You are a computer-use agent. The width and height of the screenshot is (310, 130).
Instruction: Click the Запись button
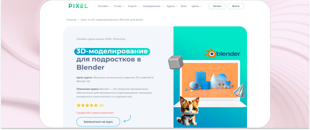tap(217, 6)
